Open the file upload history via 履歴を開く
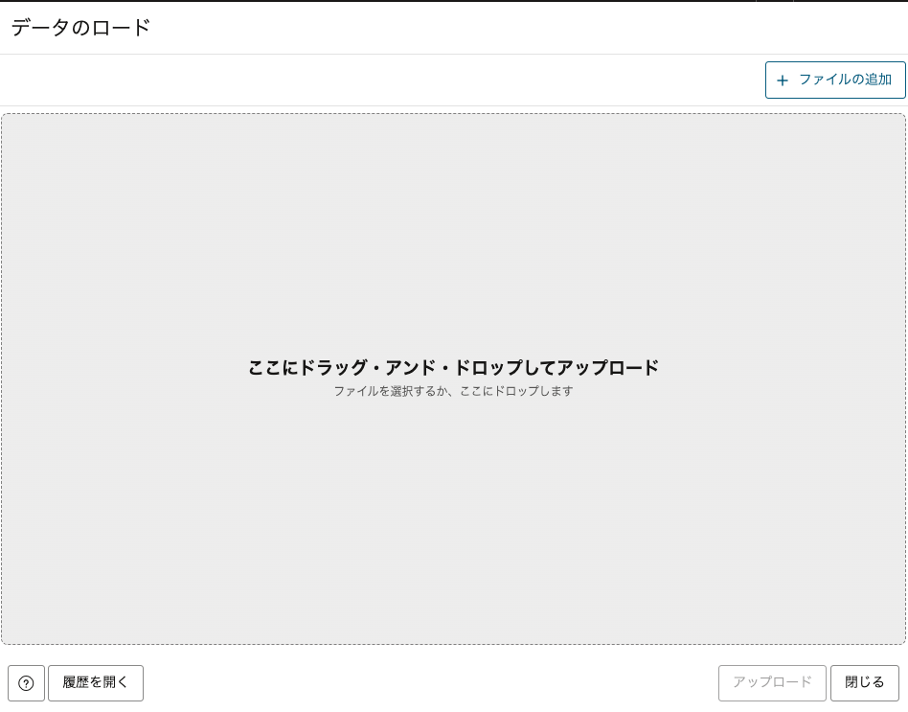This screenshot has height=712, width=908. [x=96, y=682]
